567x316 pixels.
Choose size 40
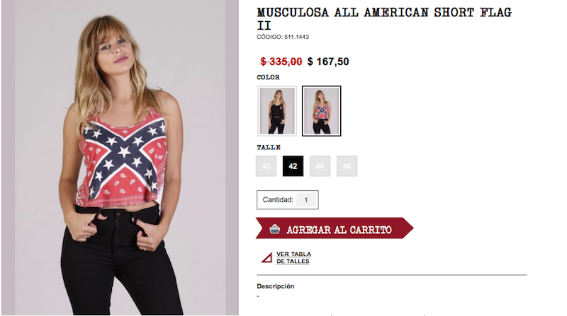click(x=266, y=166)
